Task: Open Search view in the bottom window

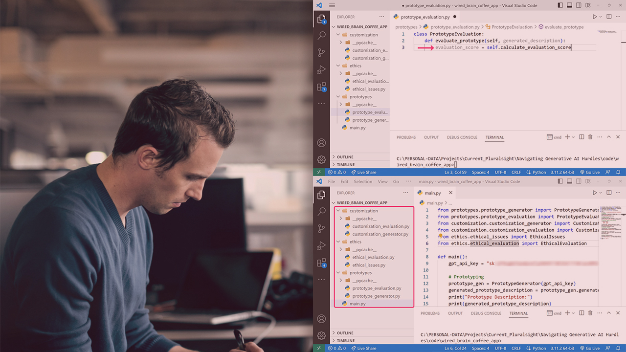Action: (321, 212)
